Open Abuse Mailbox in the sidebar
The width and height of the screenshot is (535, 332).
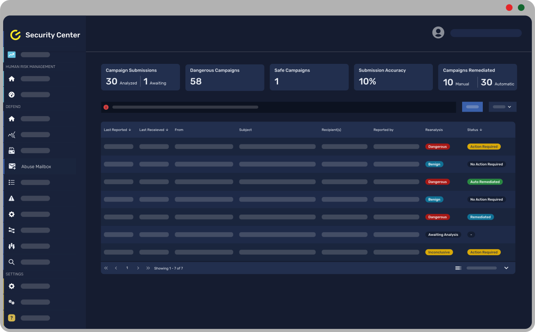click(36, 166)
